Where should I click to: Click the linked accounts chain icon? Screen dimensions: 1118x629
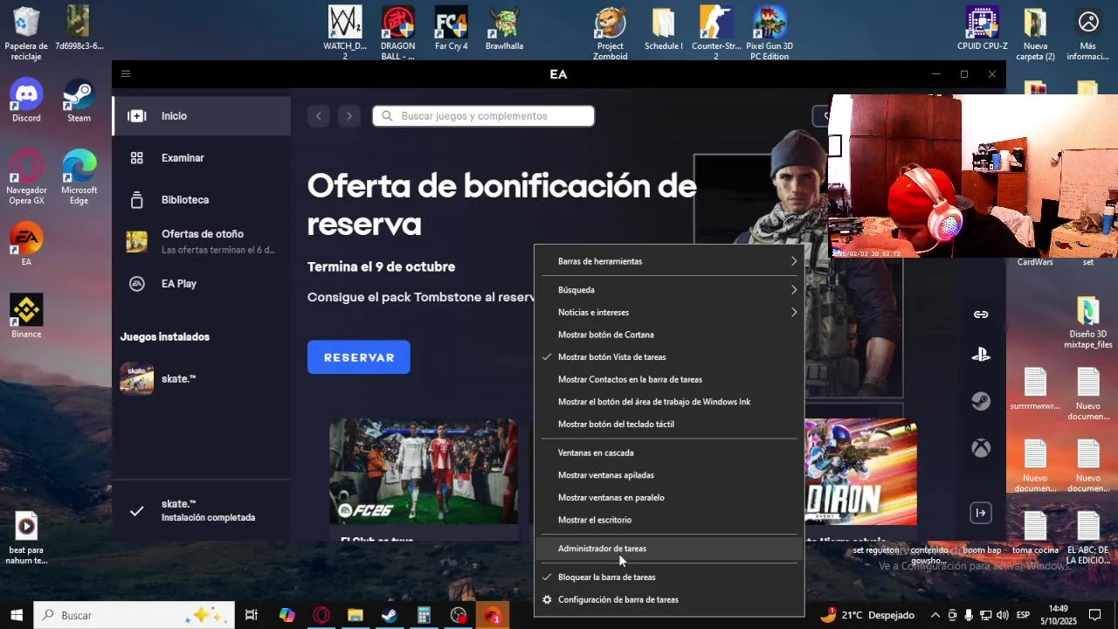(x=981, y=314)
